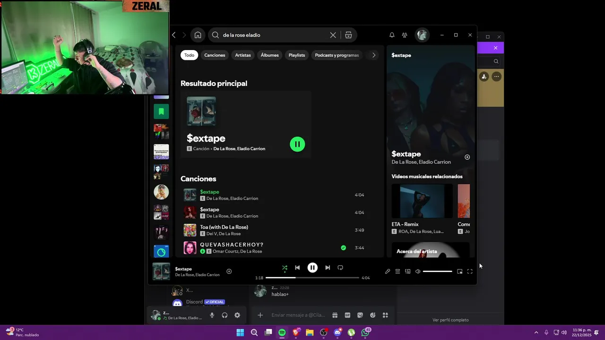This screenshot has height=340, width=605.
Task: Go back with Spotify's left arrow
Action: (174, 35)
